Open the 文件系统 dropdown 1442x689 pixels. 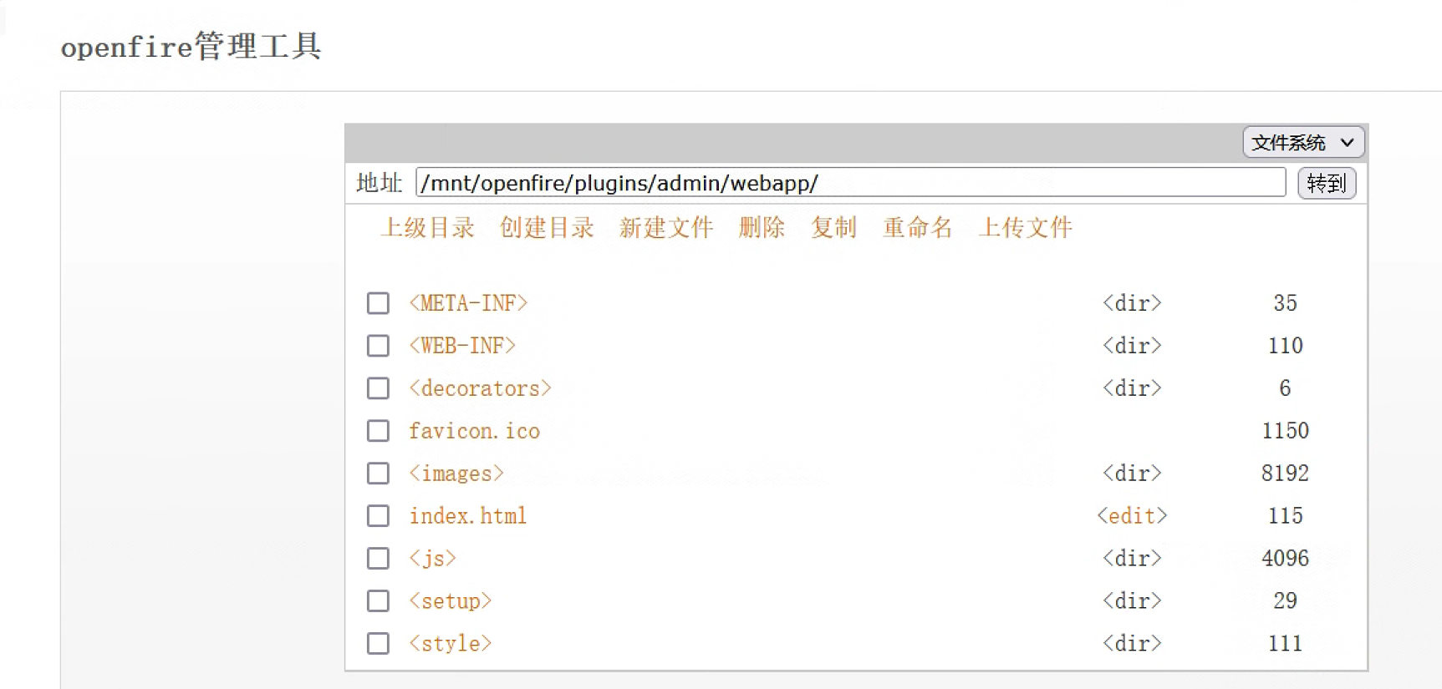[1303, 143]
